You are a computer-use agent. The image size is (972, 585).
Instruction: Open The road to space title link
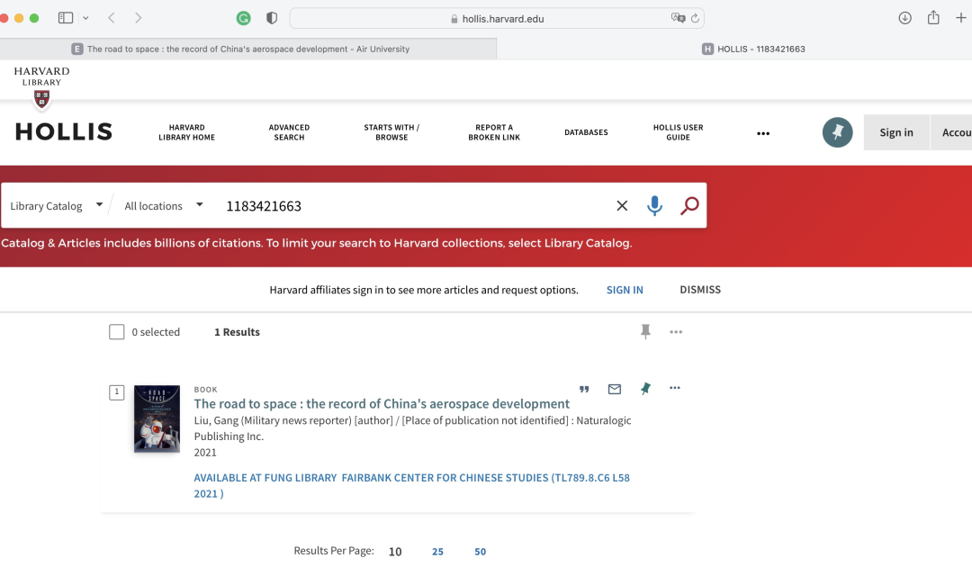coord(382,403)
